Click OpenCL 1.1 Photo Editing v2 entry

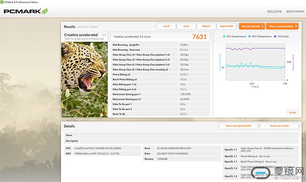click(261, 156)
